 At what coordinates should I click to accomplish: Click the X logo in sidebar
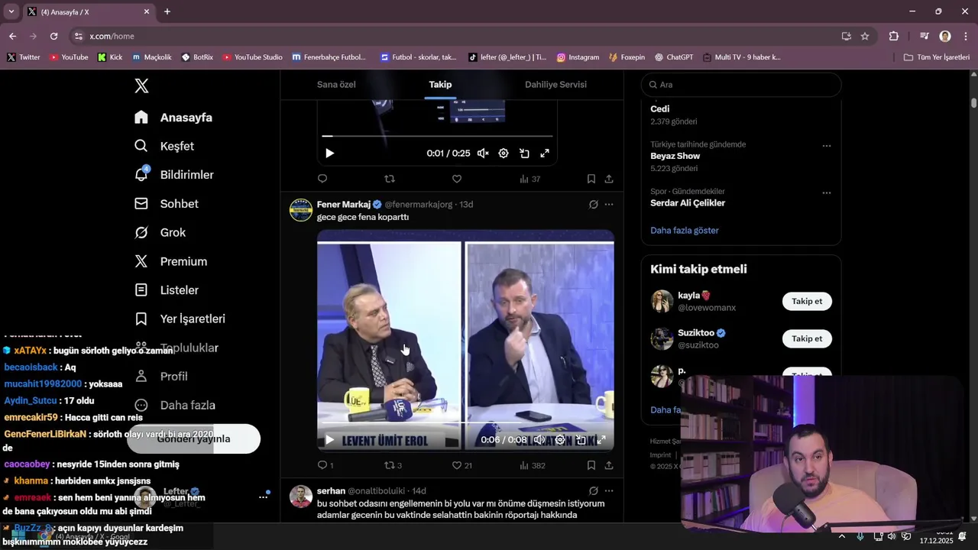[141, 86]
